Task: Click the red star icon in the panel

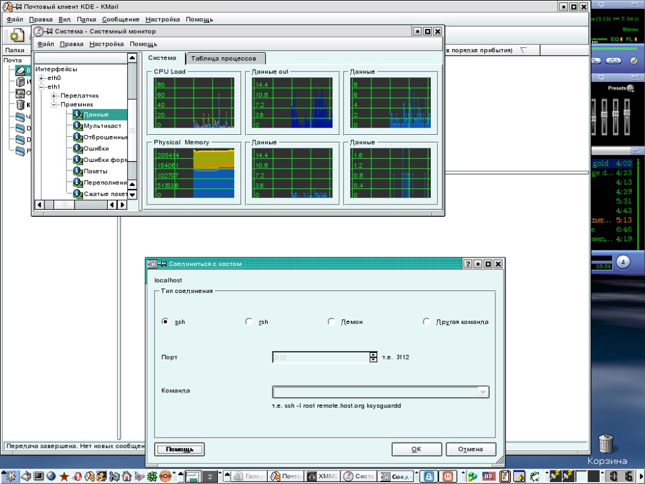Action: tap(64, 477)
